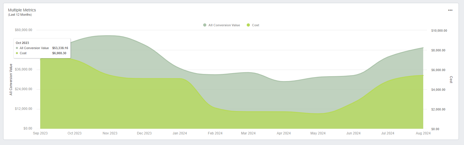The height and width of the screenshot is (145, 464).
Task: Toggle the All Conversion Value legend entry
Action: pos(221,25)
